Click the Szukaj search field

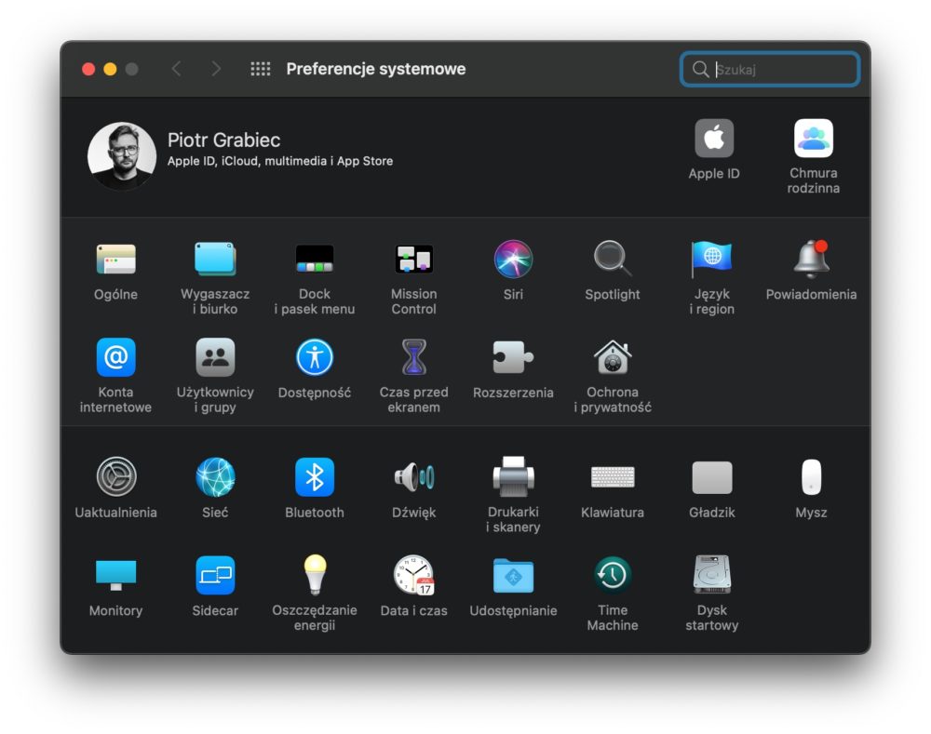click(770, 70)
